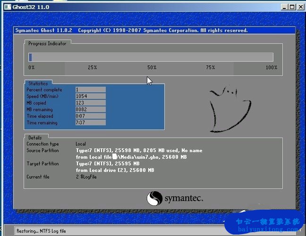The width and height of the screenshot is (306, 236).
Task: Click the Time elapsed value field
Action: click(x=90, y=116)
